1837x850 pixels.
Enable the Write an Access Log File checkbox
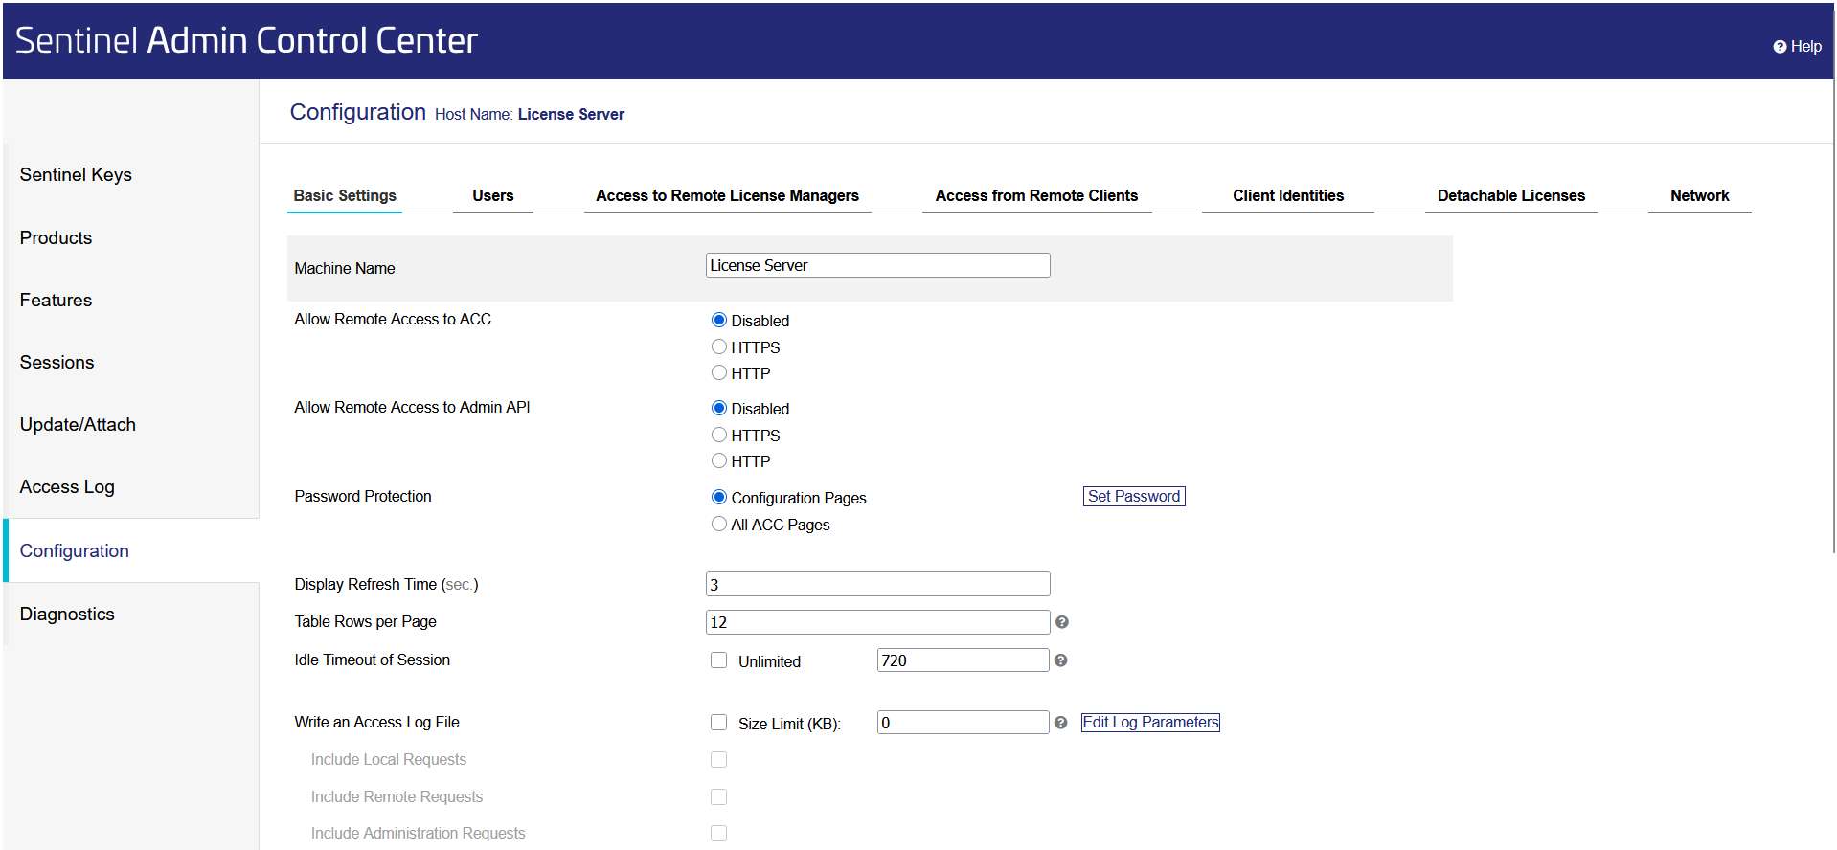(718, 723)
